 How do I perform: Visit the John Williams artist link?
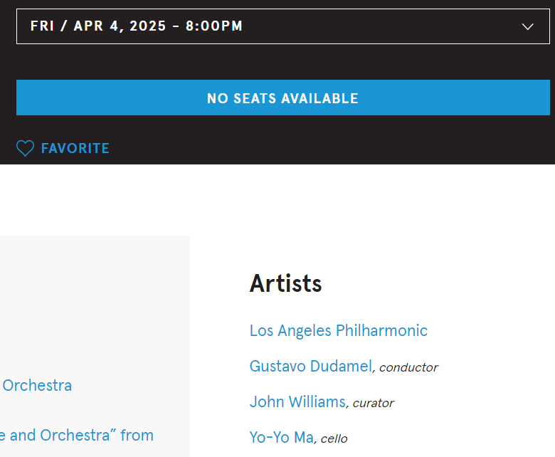click(x=297, y=401)
